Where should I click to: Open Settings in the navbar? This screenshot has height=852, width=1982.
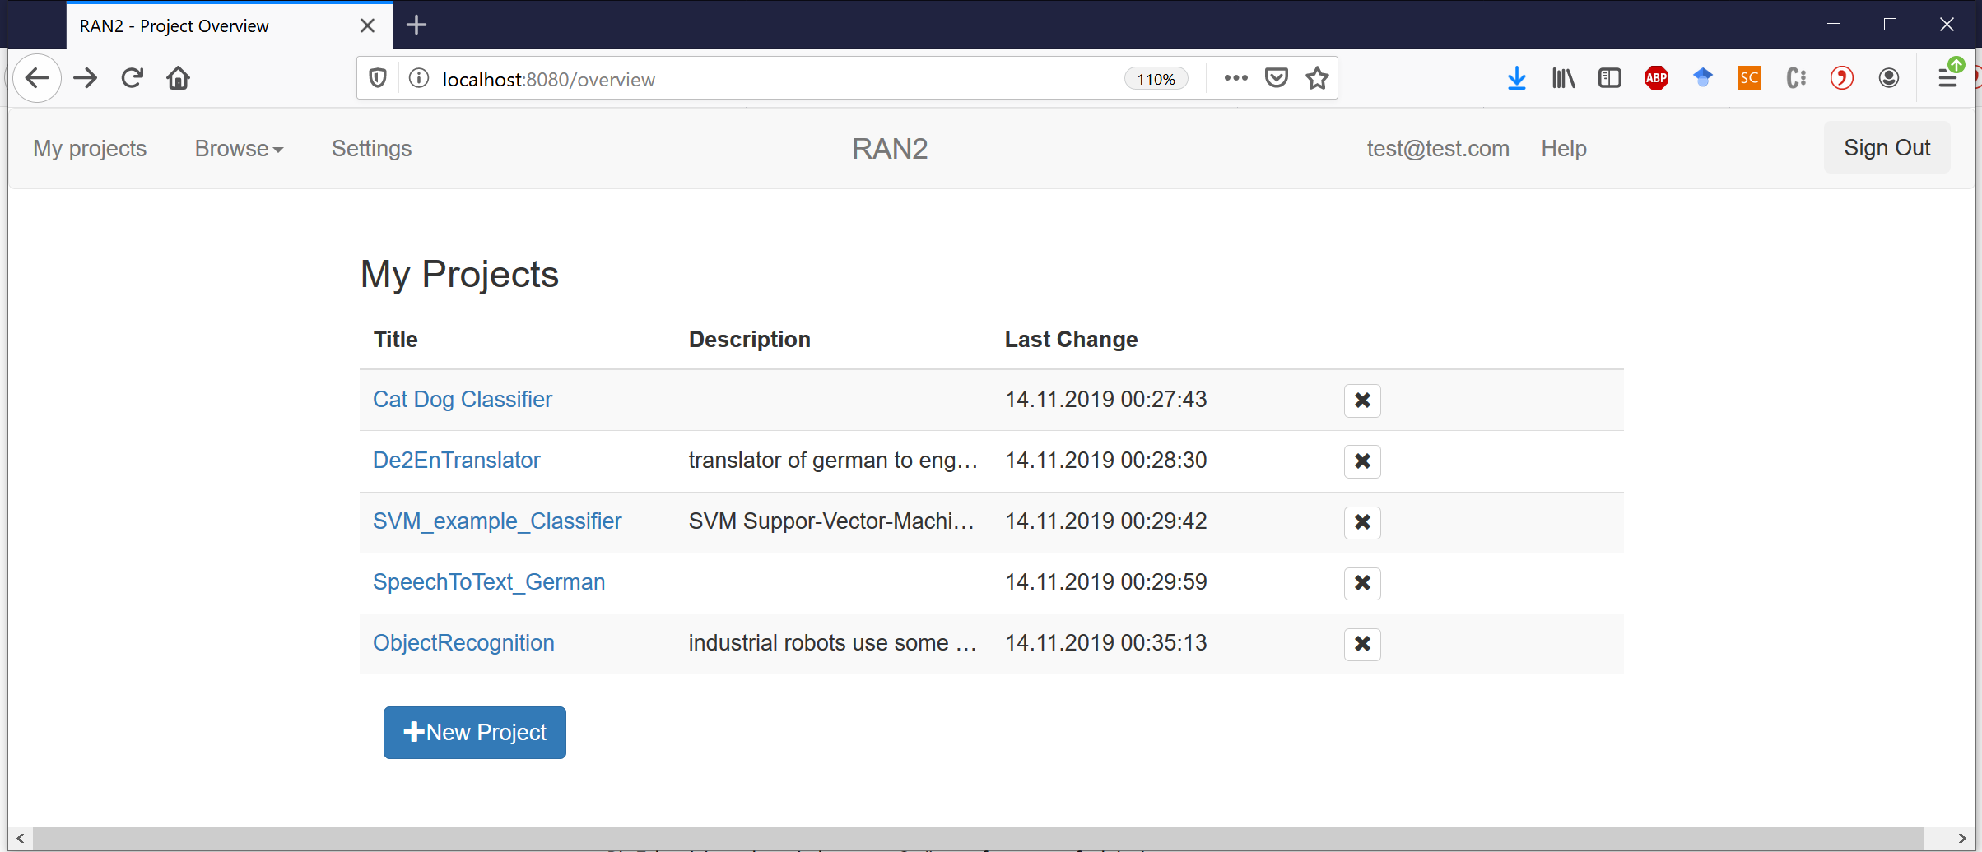371,149
